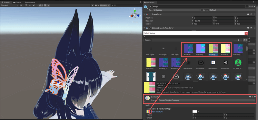
Task: Open grid settings dropdown arrow
Action: pyautogui.click(x=49, y=5)
